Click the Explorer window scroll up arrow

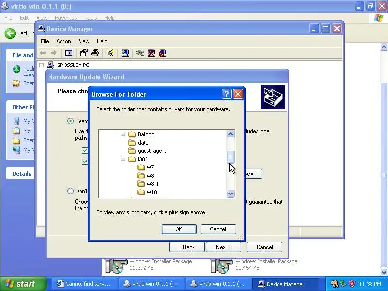pos(384,47)
